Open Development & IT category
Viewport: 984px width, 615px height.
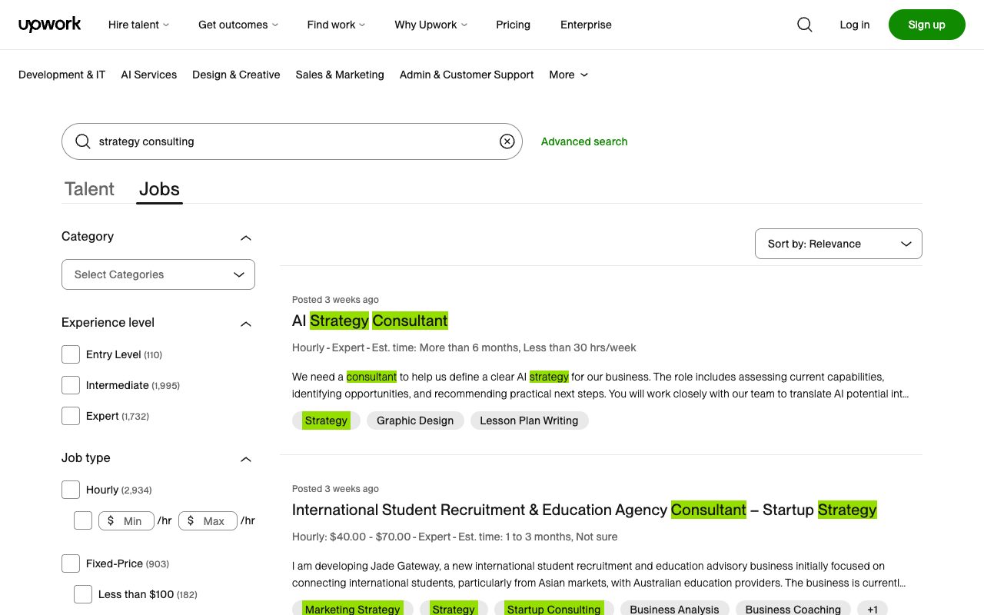(61, 75)
